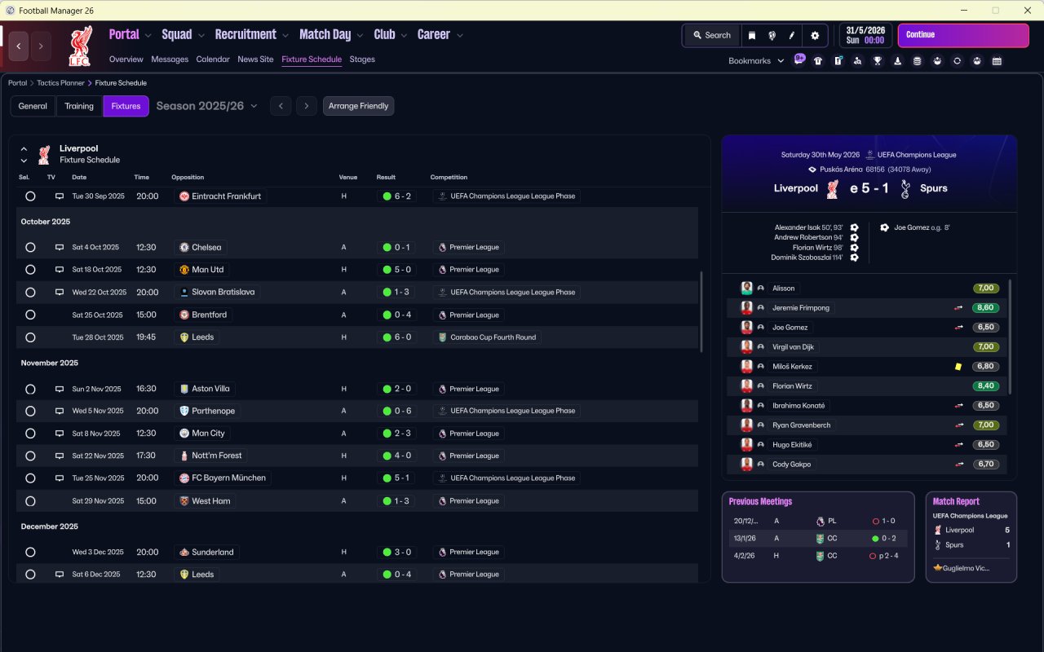Image resolution: width=1044 pixels, height=652 pixels.
Task: Expand the Match Day menu chevron
Action: [x=361, y=36]
